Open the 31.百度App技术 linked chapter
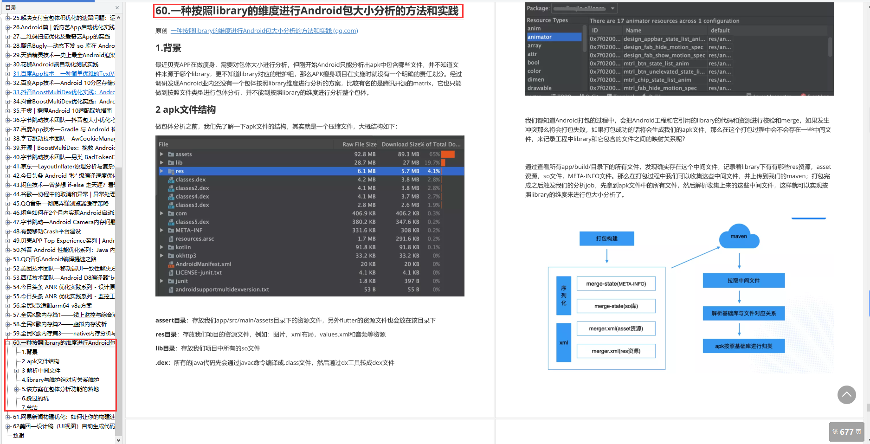The height and width of the screenshot is (444, 870). point(64,74)
